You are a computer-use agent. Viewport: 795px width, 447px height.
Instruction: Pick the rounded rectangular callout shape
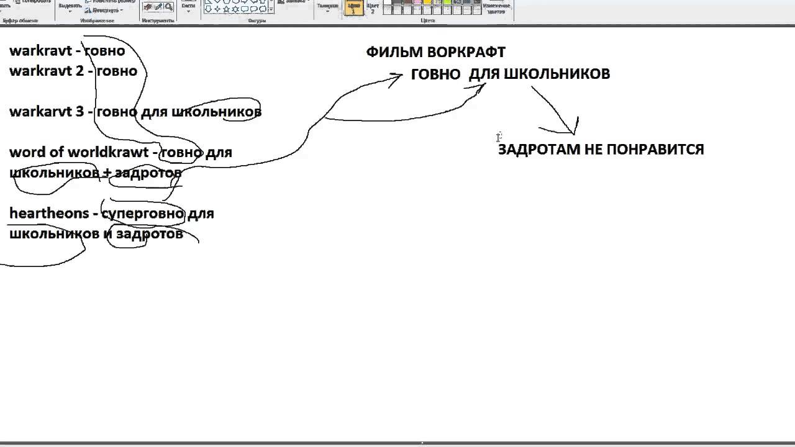pyautogui.click(x=244, y=9)
